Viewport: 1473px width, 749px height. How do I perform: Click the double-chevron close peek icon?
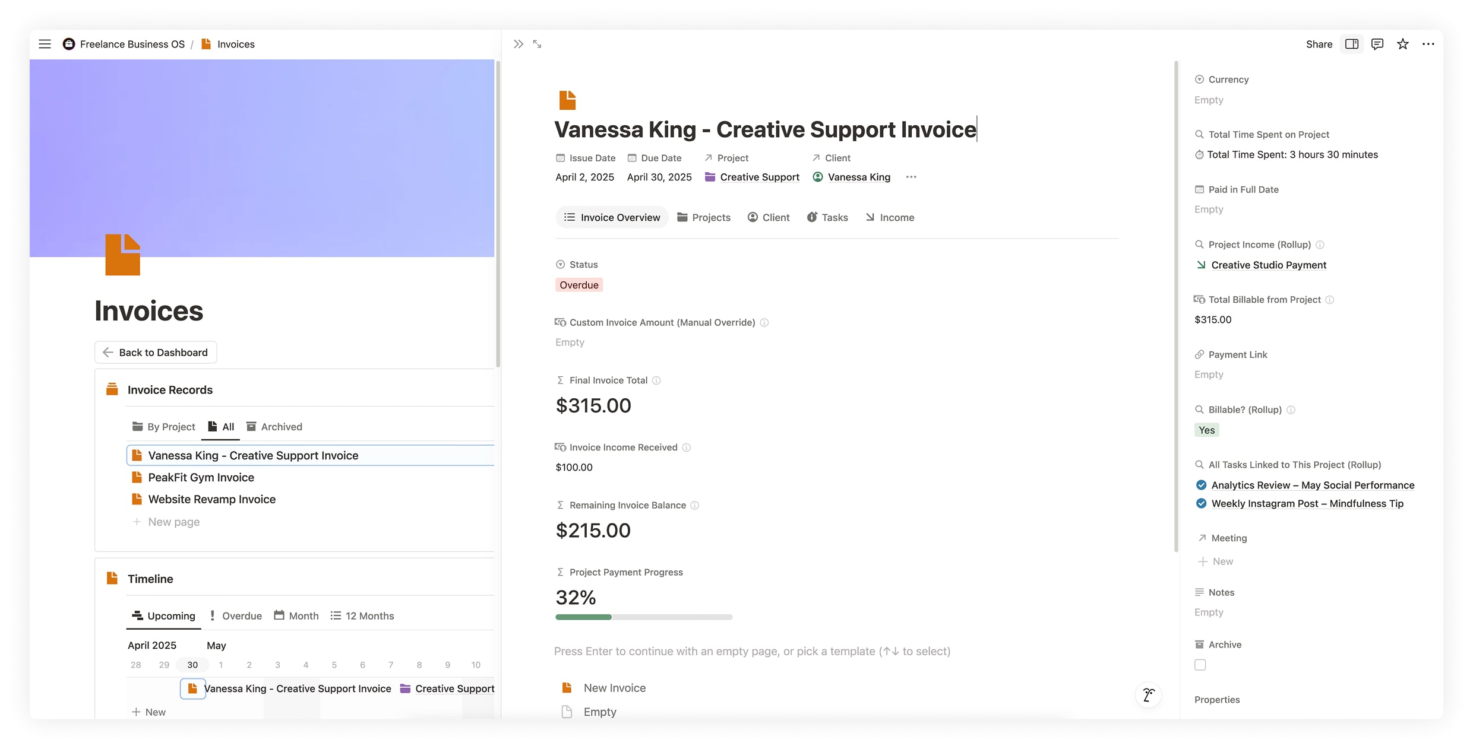(519, 44)
